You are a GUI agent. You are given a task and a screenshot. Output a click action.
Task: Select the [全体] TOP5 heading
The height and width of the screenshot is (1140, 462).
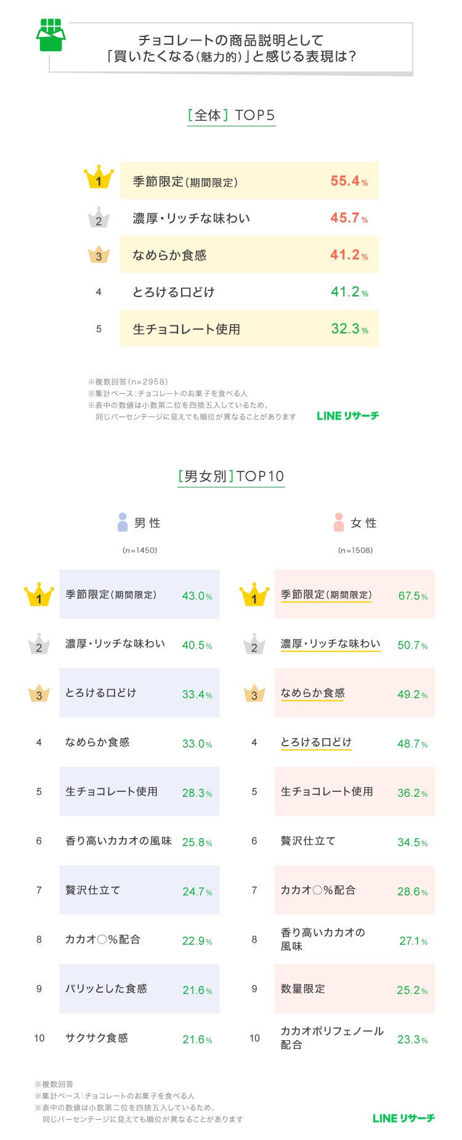(231, 115)
